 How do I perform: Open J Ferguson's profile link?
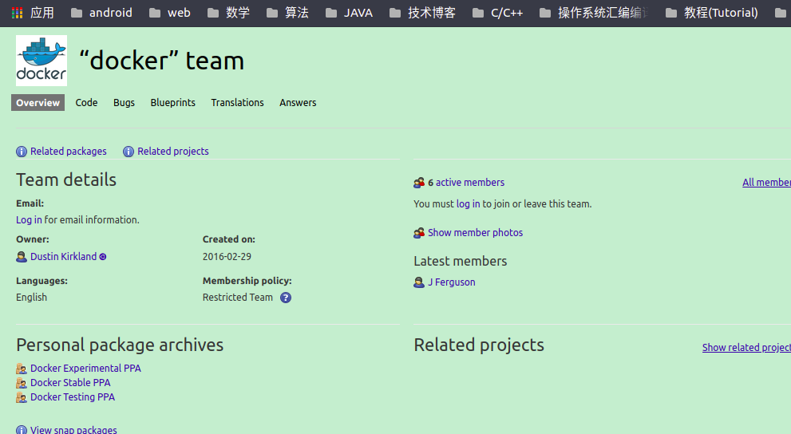tap(452, 282)
